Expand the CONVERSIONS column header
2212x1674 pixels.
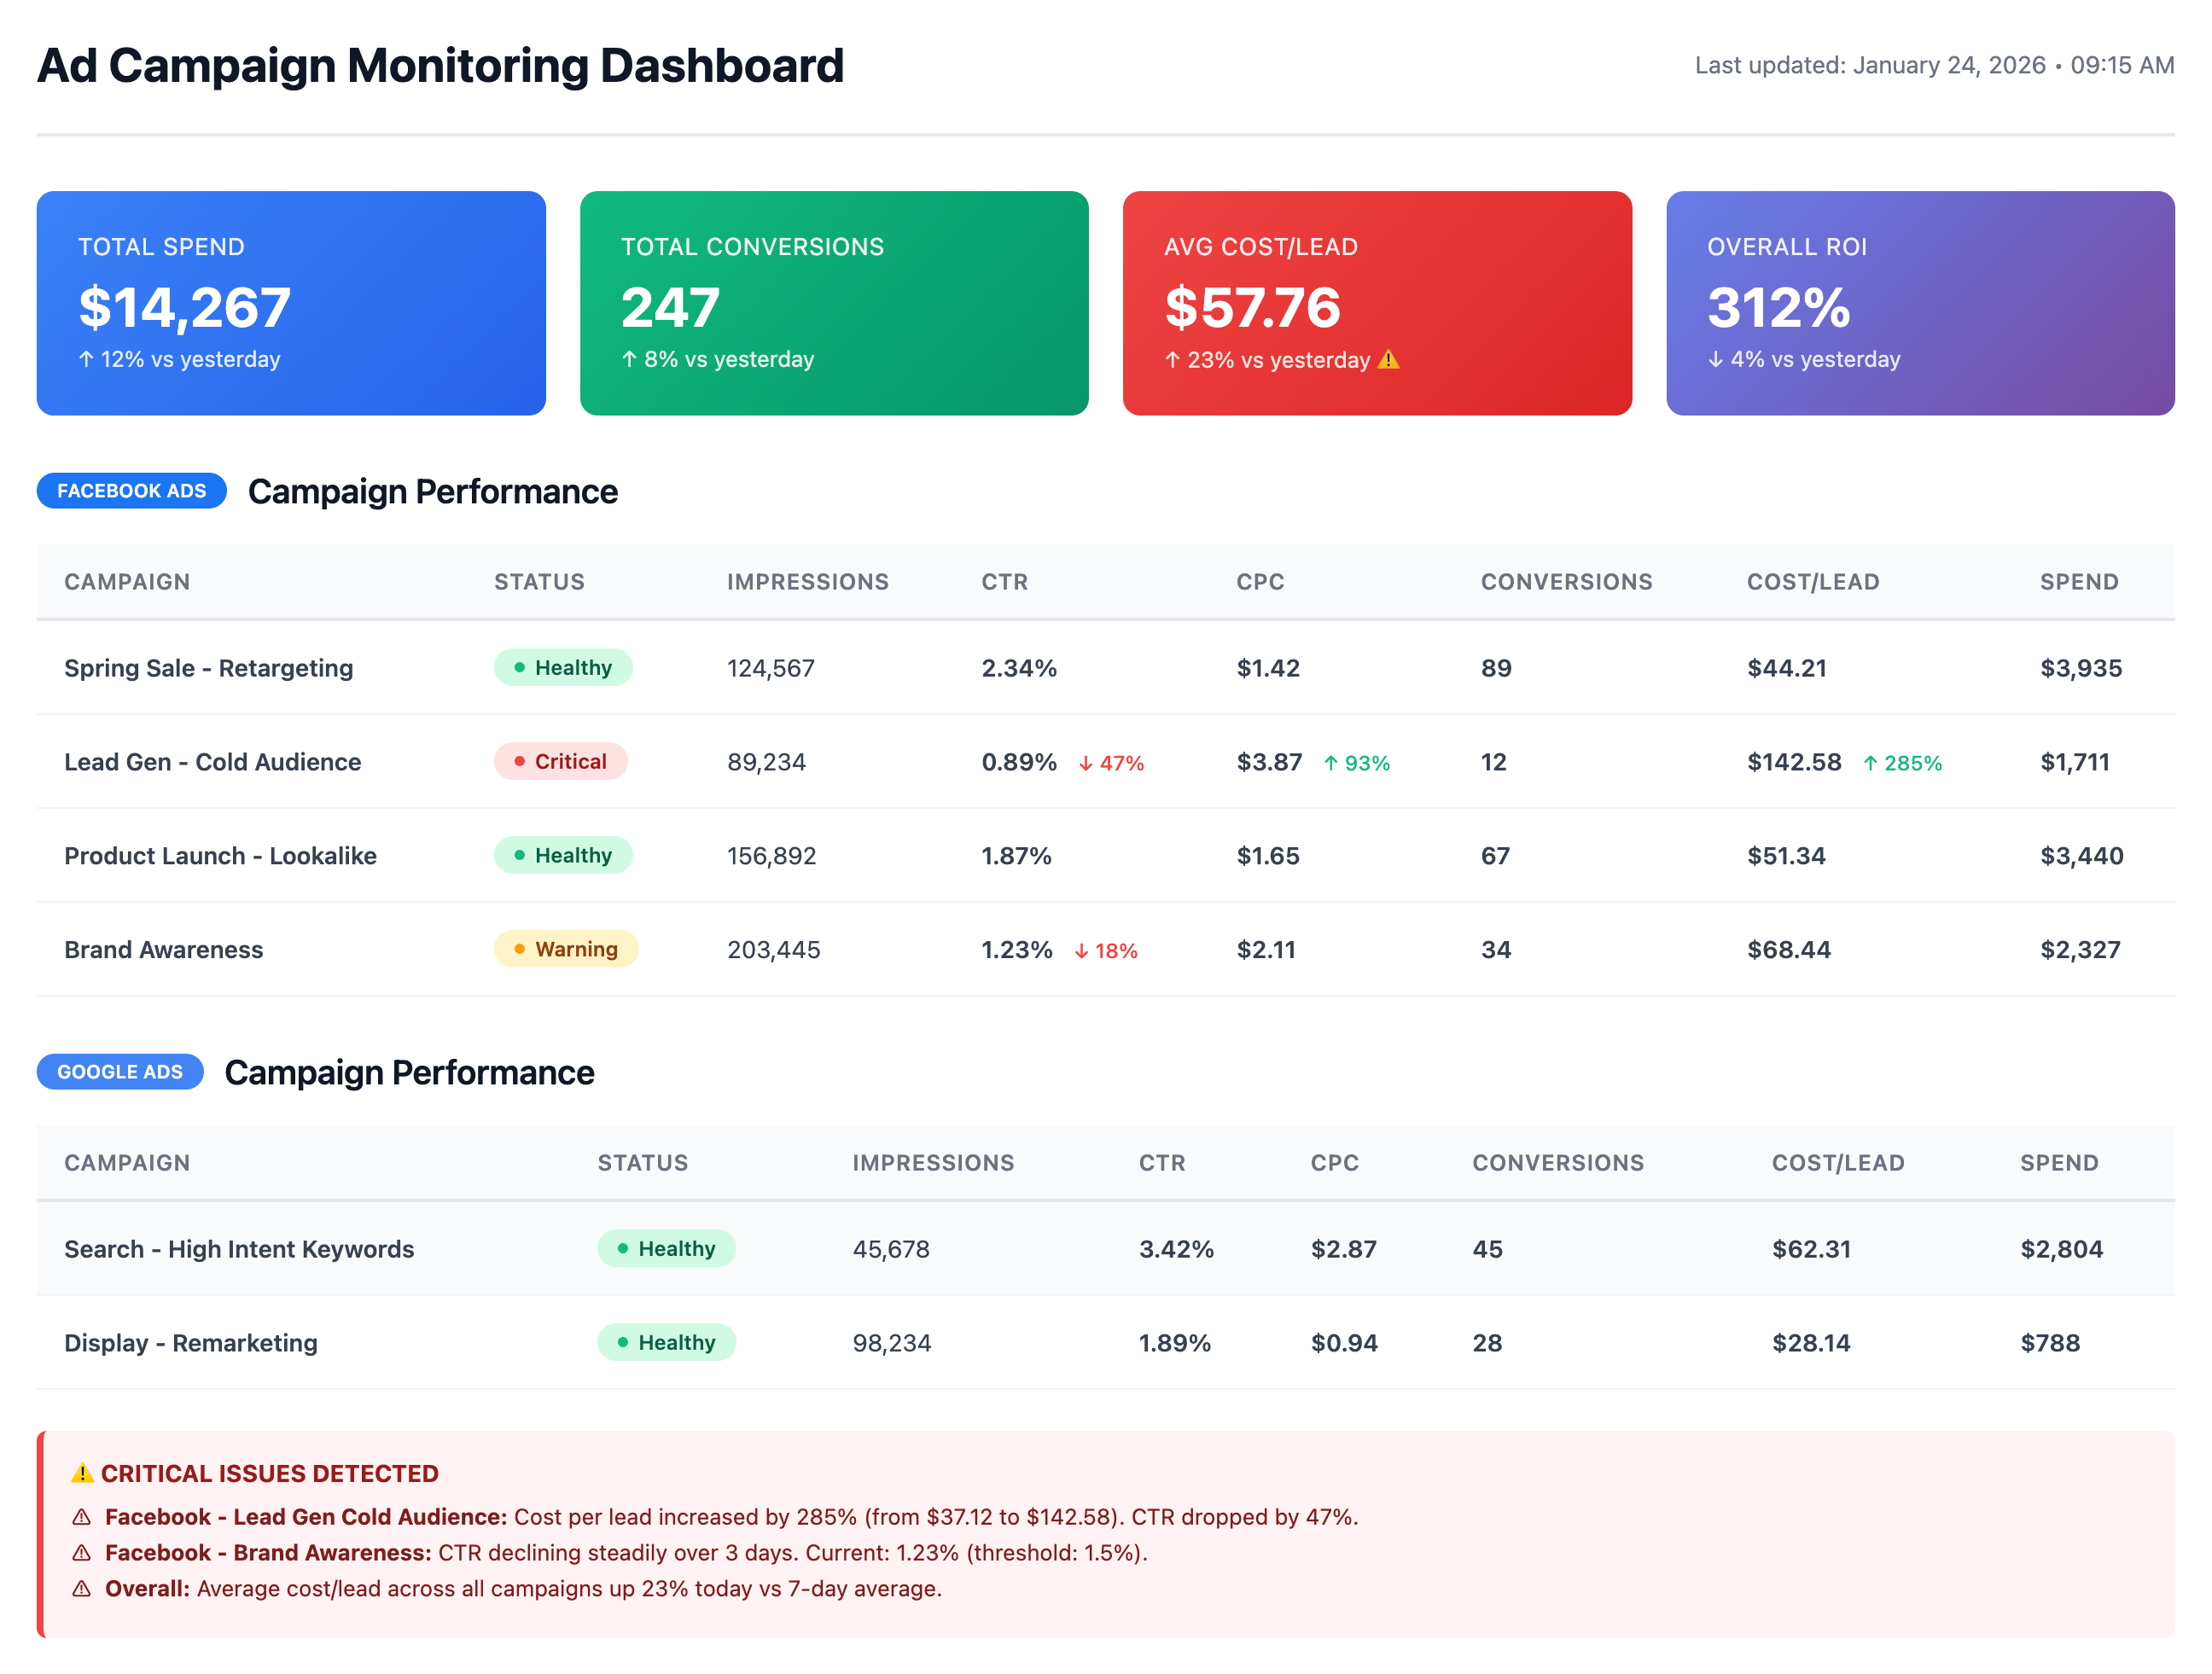[x=1567, y=582]
